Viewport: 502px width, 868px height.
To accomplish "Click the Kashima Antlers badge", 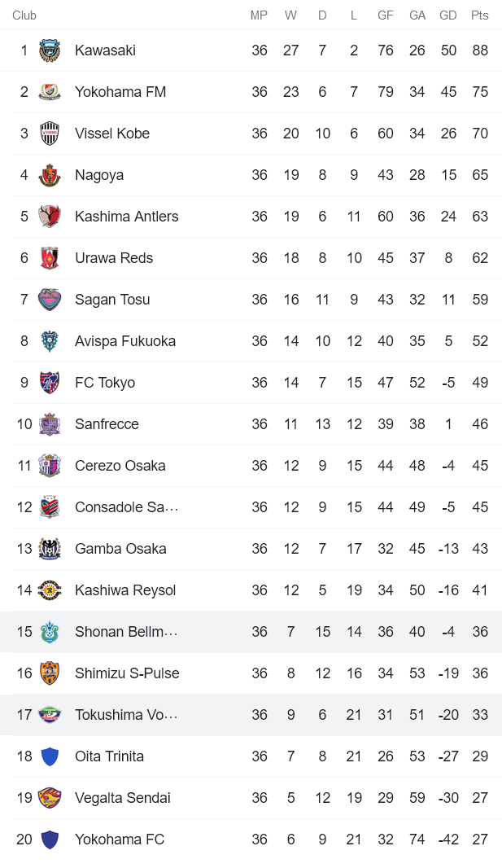I will pos(50,216).
